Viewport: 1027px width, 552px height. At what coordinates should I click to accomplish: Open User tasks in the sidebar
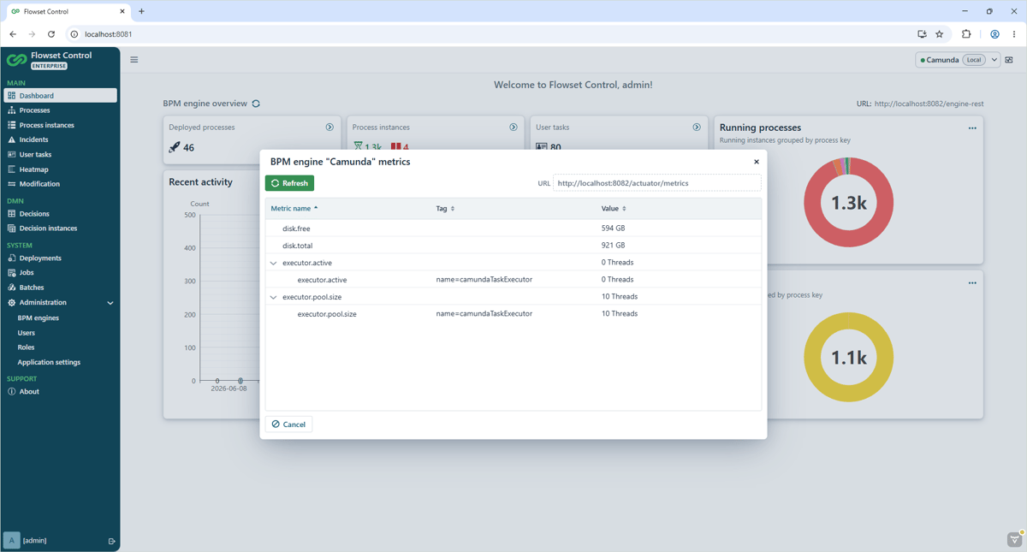(60, 155)
